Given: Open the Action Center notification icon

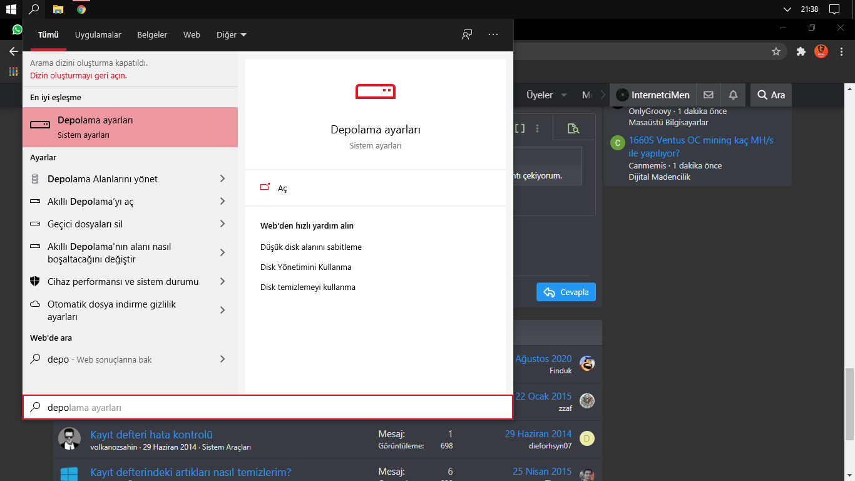Looking at the screenshot, I should 834,9.
